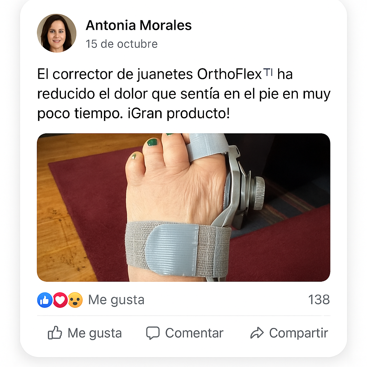Screen dimensions: 367x367
Task: Like the post with Me gusta button
Action: [85, 333]
